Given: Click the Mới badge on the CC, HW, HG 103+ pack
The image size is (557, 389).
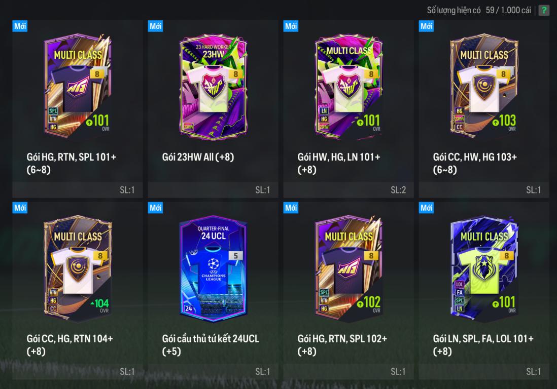Looking at the screenshot, I should tap(426, 26).
